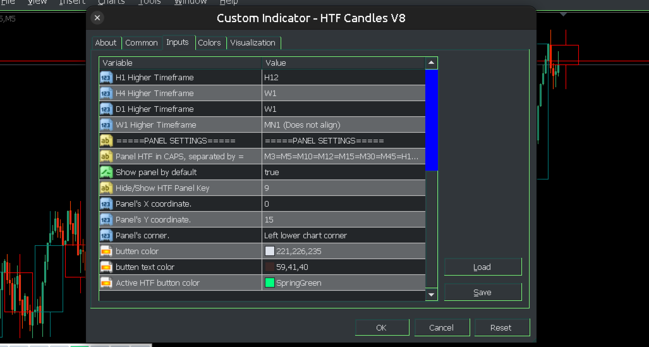Viewport: 649px width, 347px height.
Task: Click the button color 221,226,235 swatch
Action: pos(270,251)
